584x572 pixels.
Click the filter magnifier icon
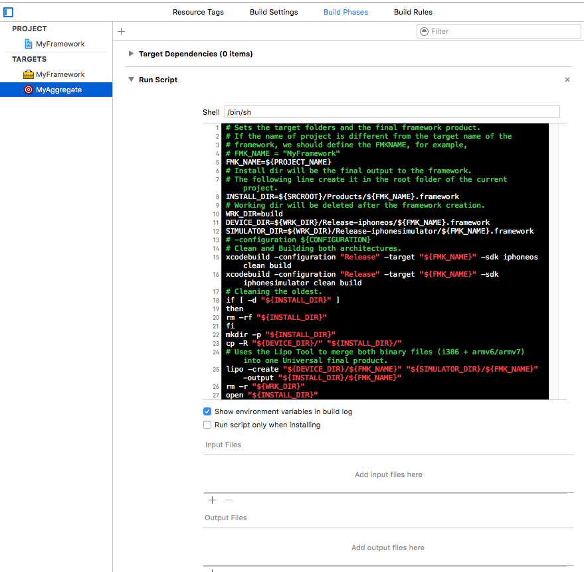424,31
